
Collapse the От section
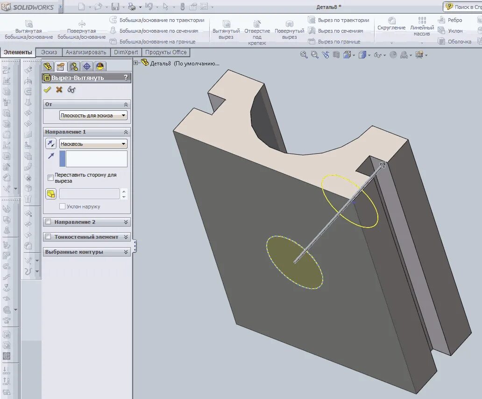click(x=126, y=105)
